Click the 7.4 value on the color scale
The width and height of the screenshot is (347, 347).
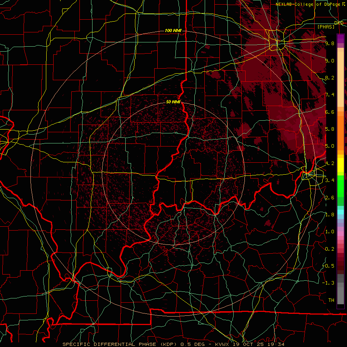(x=330, y=95)
